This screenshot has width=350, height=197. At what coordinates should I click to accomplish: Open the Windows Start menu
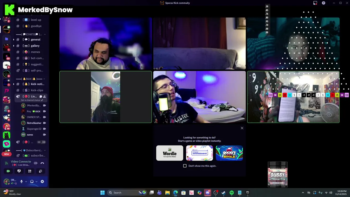[102, 193]
